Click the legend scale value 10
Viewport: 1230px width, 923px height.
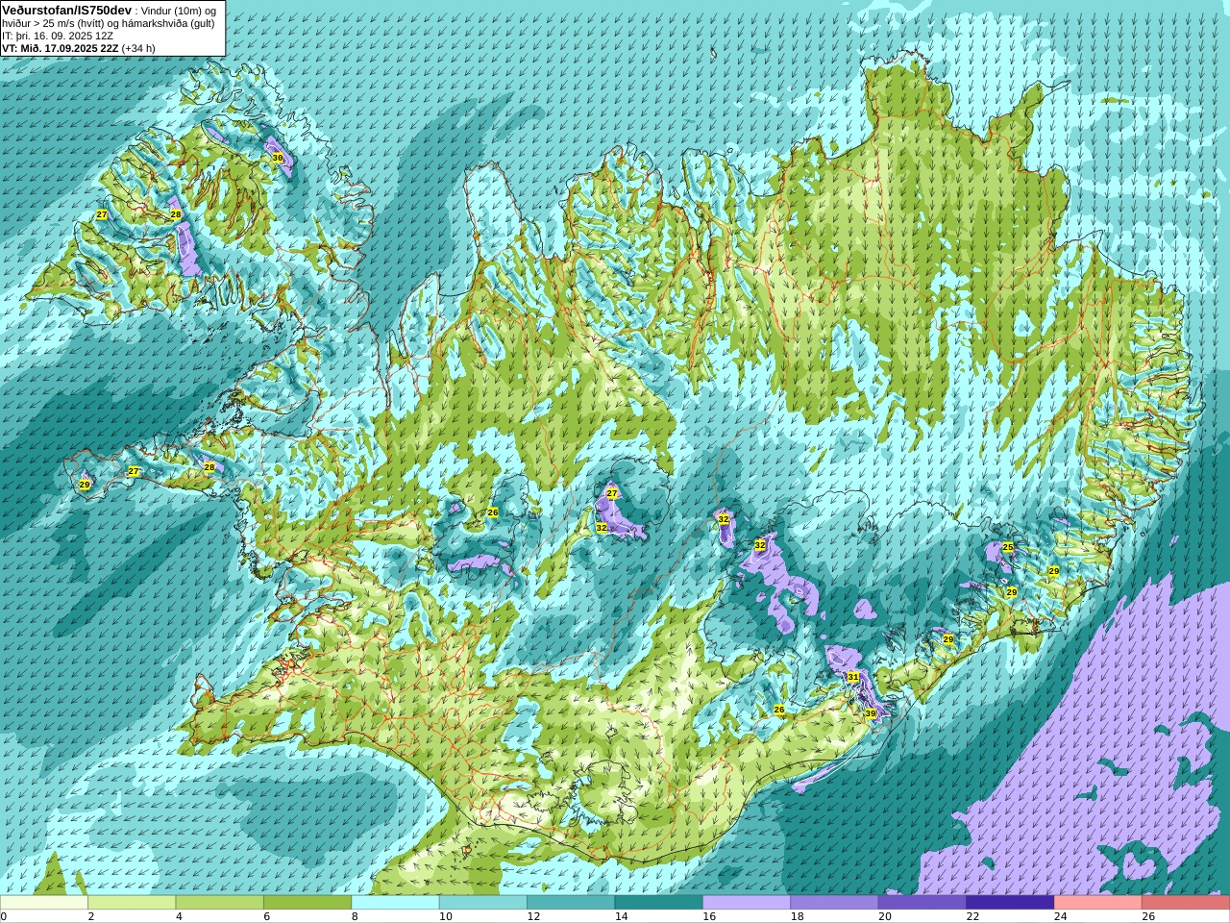[446, 917]
